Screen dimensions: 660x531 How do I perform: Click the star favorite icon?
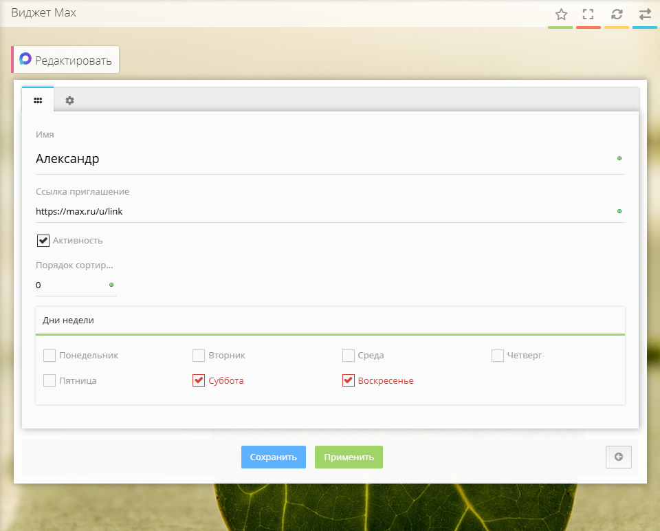[x=561, y=14]
